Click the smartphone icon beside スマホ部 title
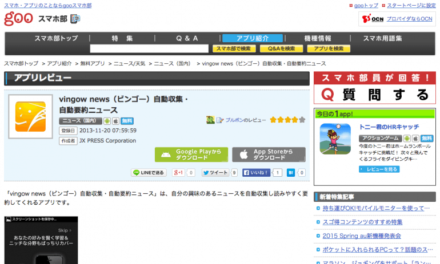The width and height of the screenshot is (440, 264). click(75, 19)
